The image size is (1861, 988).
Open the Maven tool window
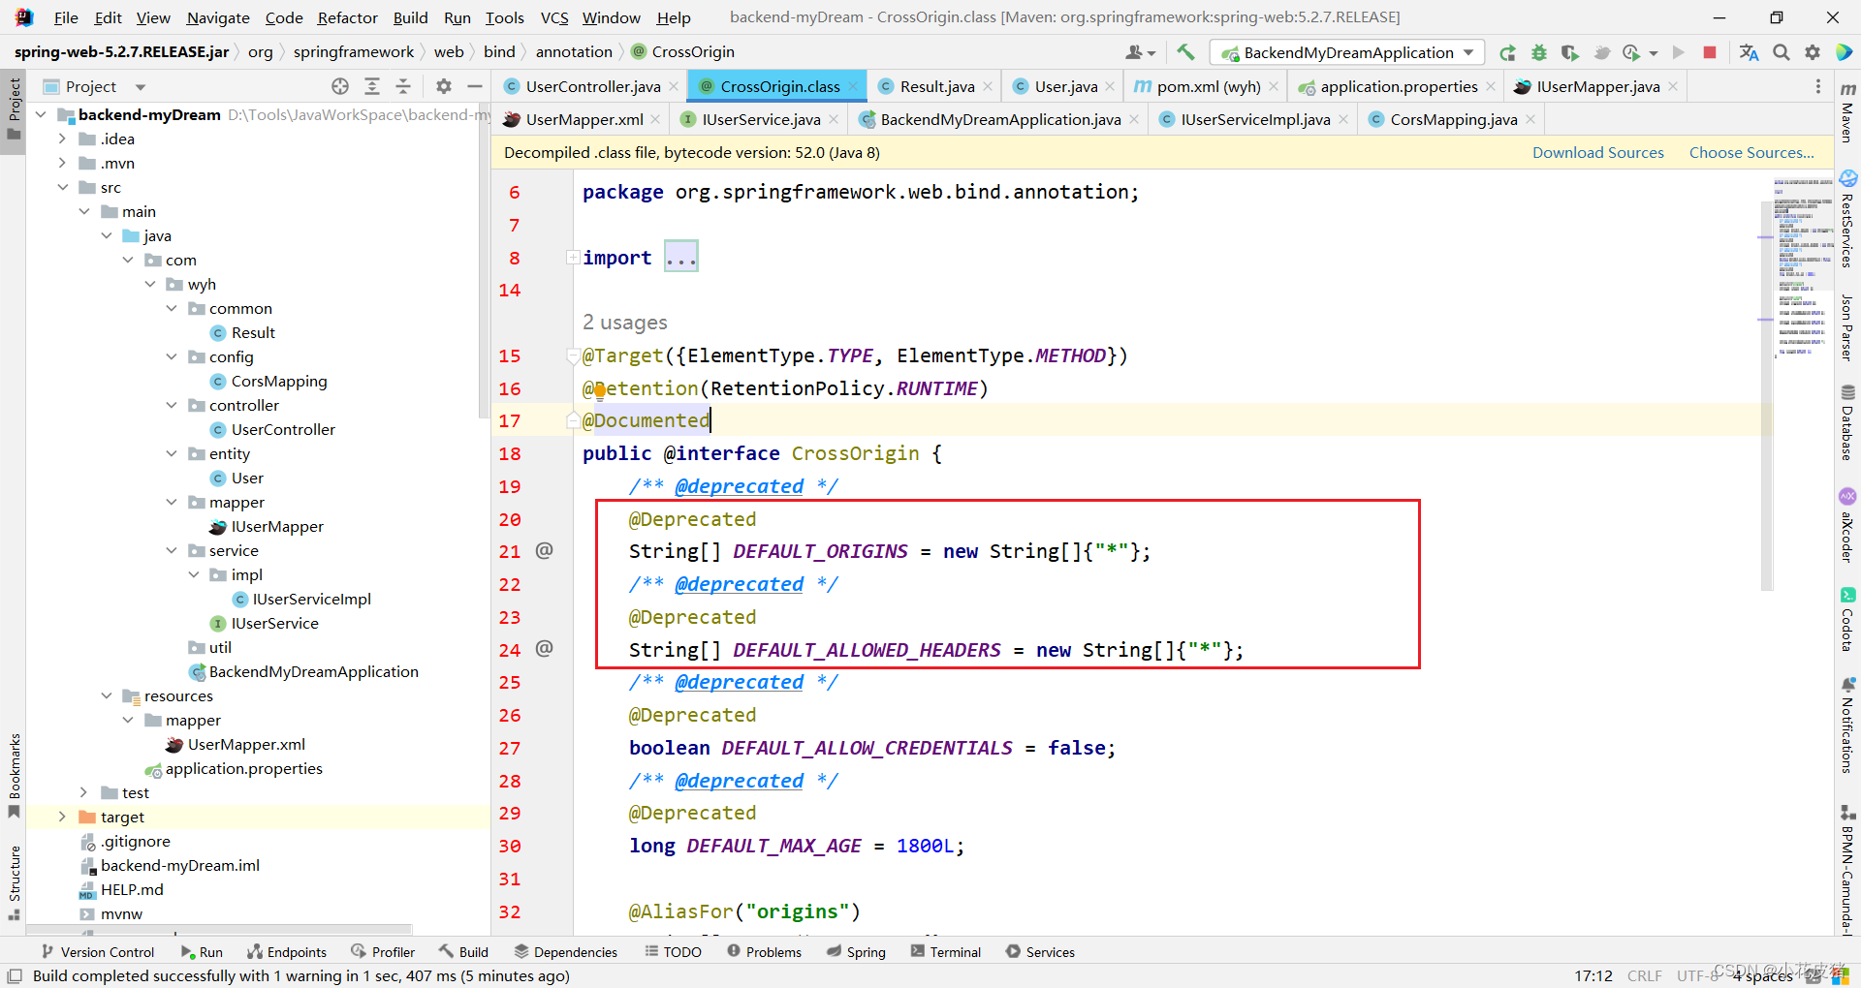(x=1848, y=112)
